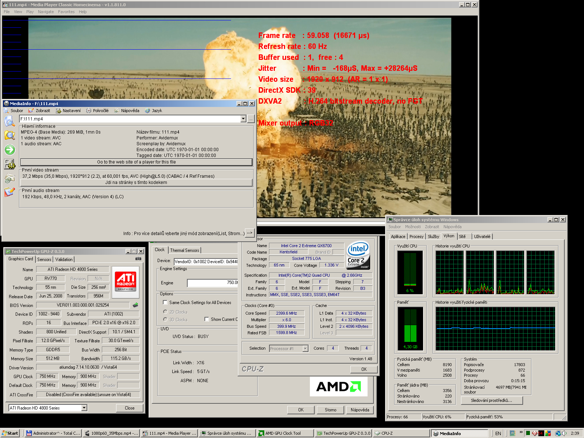This screenshot has height=438, width=584.
Task: Switch to the AMD GPU Clock Tool taskbar button
Action: click(285, 433)
